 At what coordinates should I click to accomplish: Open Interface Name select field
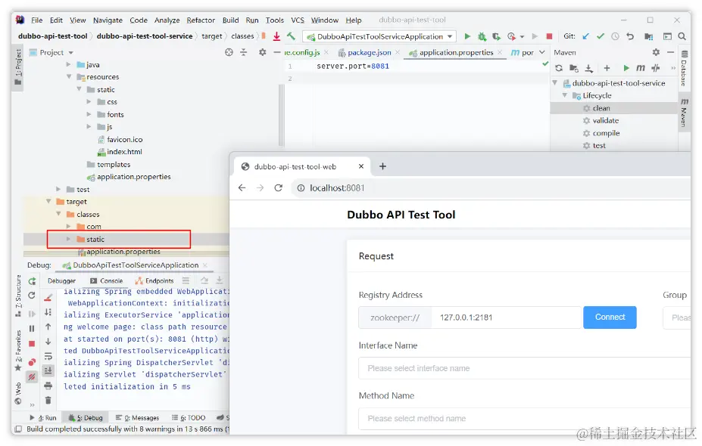coord(524,368)
